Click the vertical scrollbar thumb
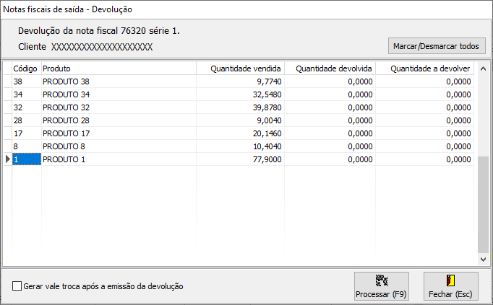The height and width of the screenshot is (305, 493). point(484,204)
